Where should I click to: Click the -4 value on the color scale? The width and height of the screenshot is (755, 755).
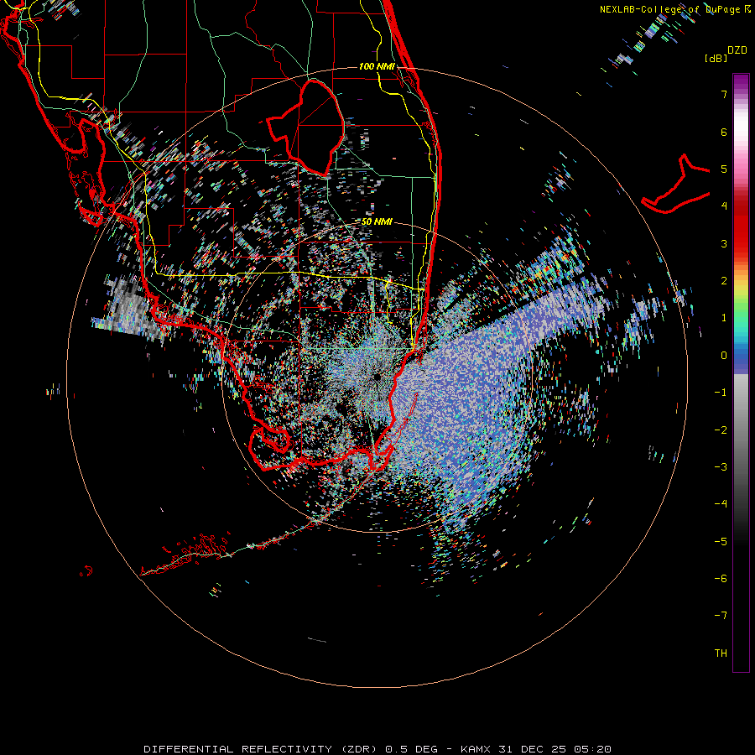click(x=721, y=504)
